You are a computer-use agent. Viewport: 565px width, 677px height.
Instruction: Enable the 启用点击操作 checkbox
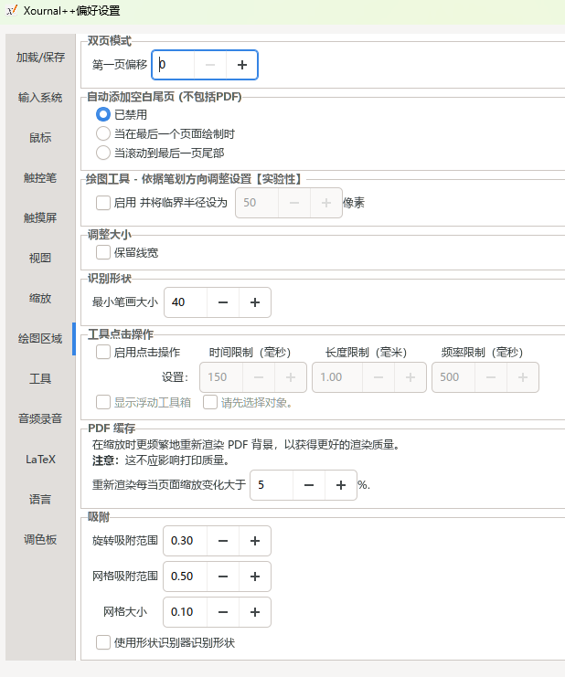click(102, 352)
